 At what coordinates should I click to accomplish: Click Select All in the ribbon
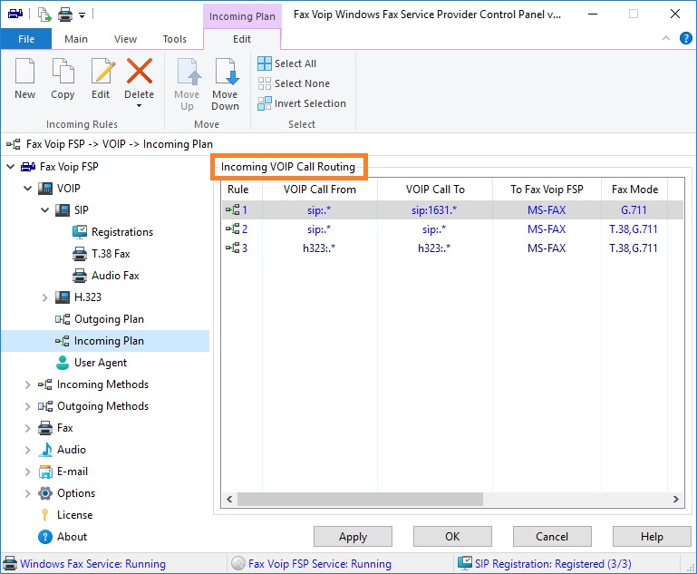286,63
